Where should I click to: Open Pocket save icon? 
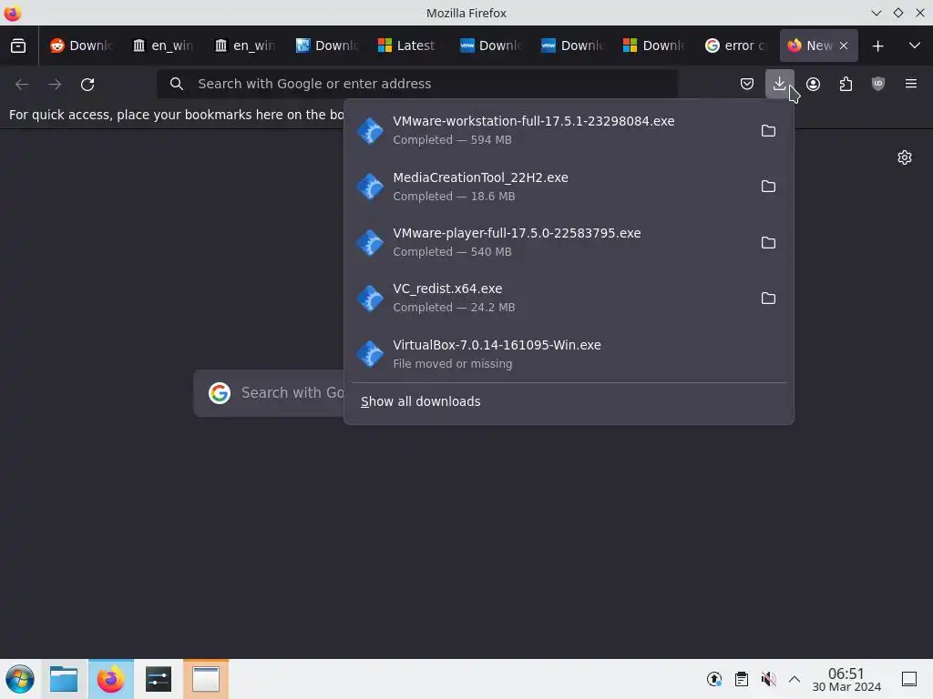click(x=747, y=84)
